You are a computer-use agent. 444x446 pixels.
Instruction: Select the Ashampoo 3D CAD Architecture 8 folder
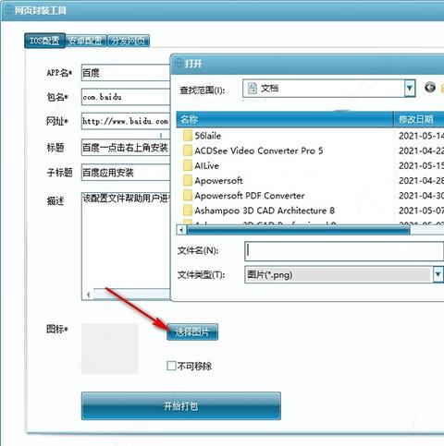tap(265, 211)
